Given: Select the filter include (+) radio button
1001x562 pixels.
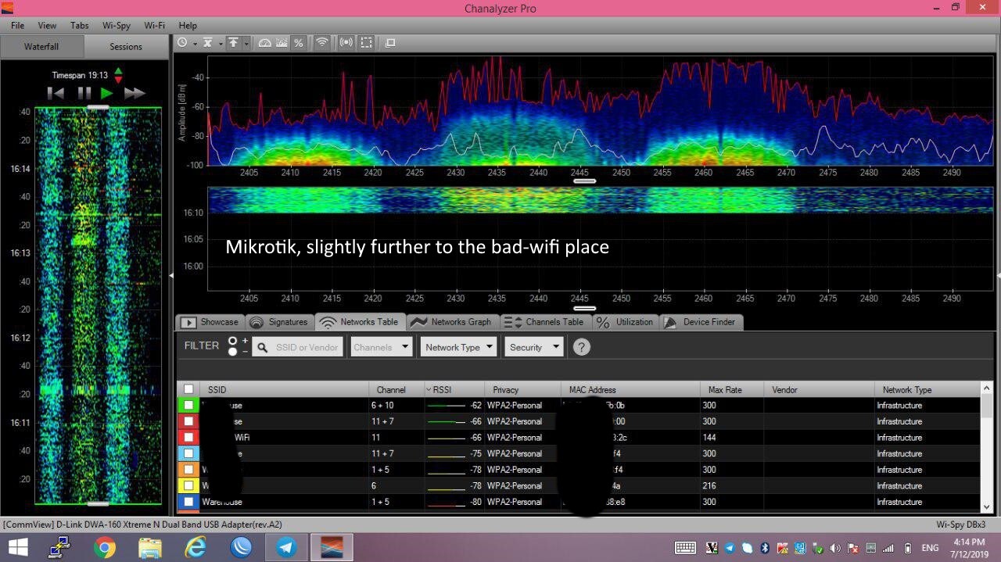Looking at the screenshot, I should tap(233, 342).
